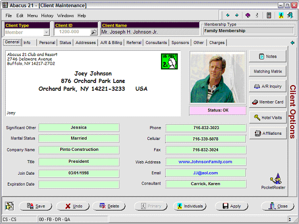The width and height of the screenshot is (299, 224).
Task: Click the US Post stamp icon
Action: pyautogui.click(x=169, y=61)
